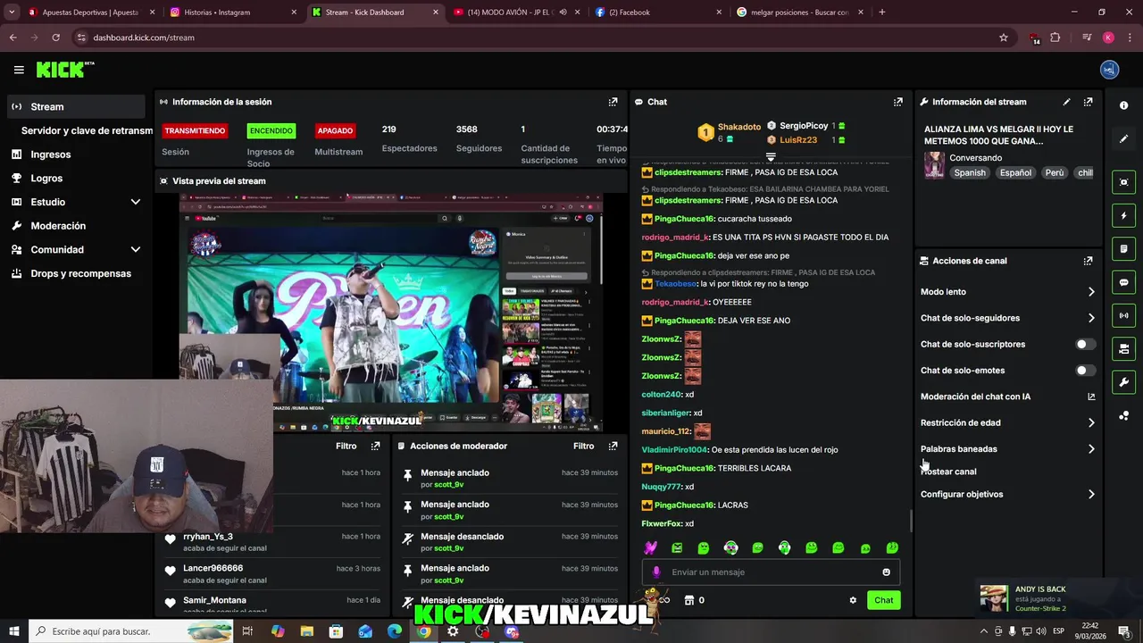This screenshot has width=1143, height=643.
Task: Open Restricción de edad options chevron
Action: tap(1091, 423)
